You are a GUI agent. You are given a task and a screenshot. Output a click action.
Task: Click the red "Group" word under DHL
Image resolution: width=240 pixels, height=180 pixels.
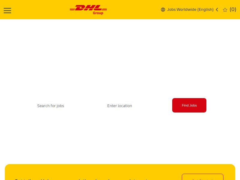(98, 13)
